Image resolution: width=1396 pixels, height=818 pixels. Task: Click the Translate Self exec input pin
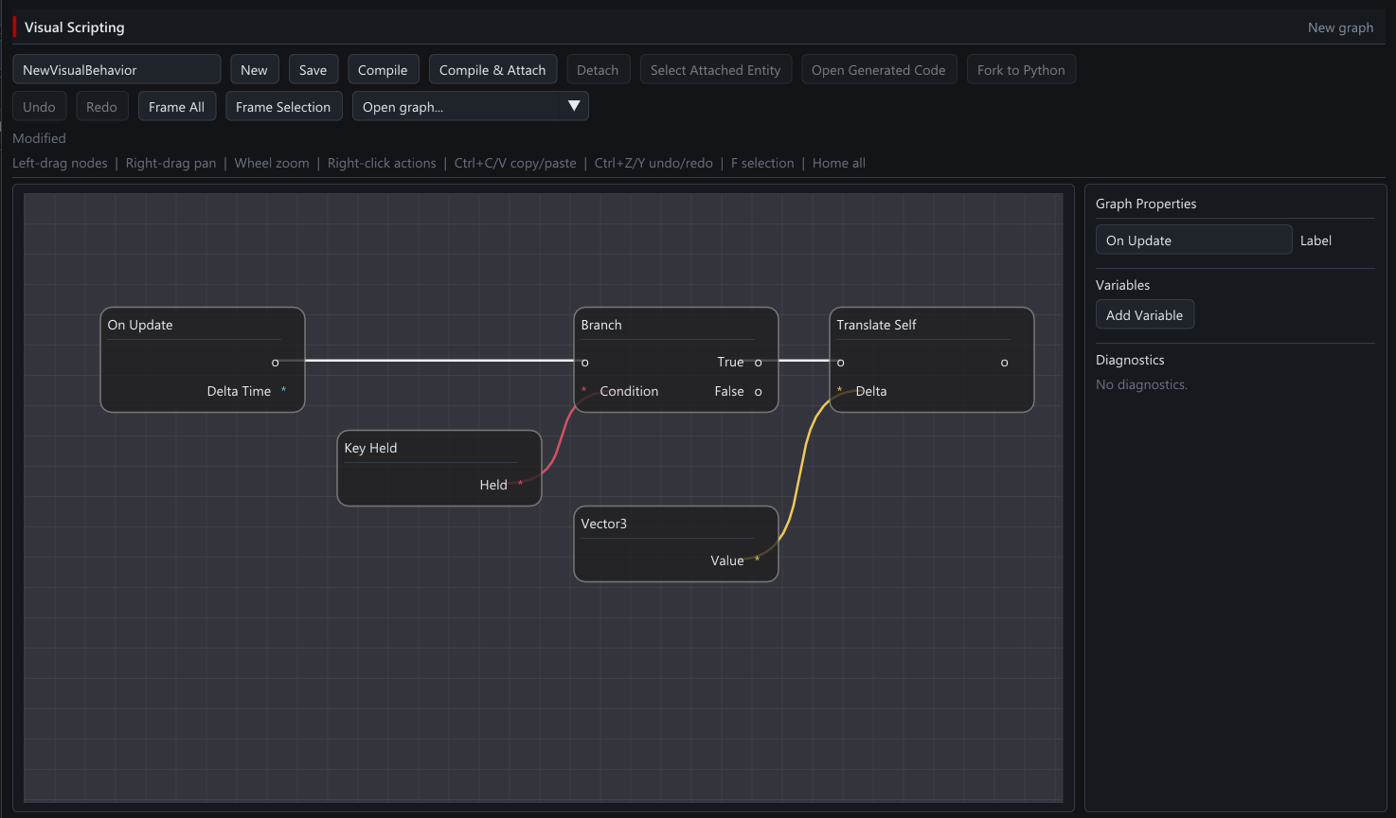click(841, 363)
